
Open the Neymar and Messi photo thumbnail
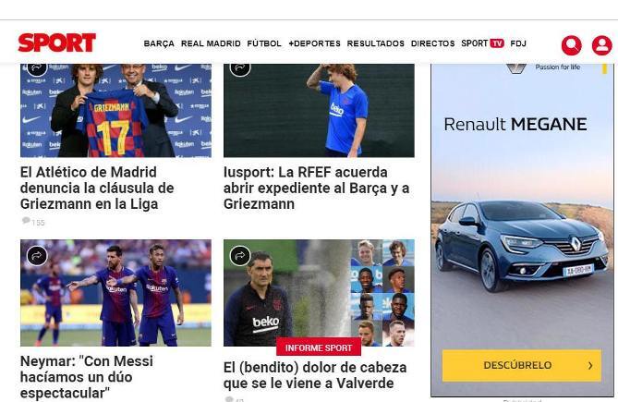[115, 293]
